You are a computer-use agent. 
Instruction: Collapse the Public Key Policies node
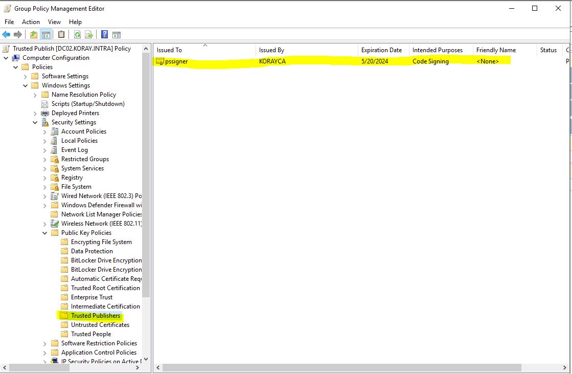(45, 233)
